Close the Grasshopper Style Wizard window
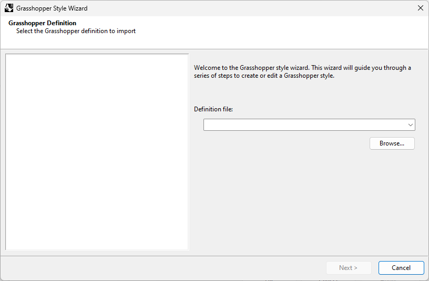 coord(421,8)
